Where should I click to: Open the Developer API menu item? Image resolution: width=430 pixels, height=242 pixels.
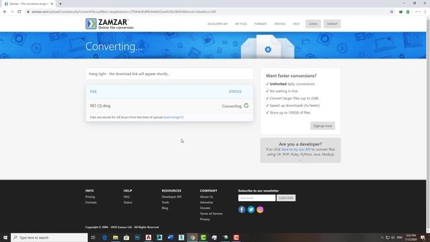[218, 24]
